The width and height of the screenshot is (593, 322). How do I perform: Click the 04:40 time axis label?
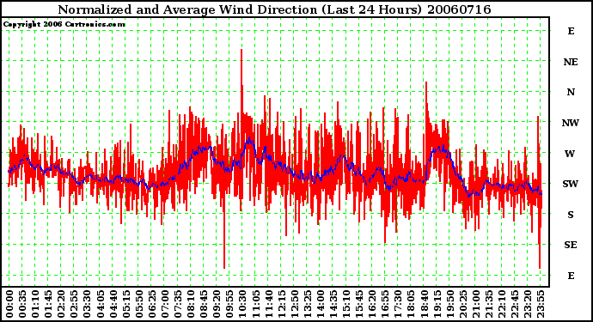(113, 304)
